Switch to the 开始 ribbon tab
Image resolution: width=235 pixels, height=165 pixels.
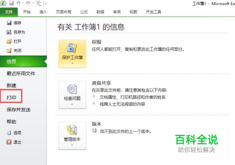coord(27,12)
